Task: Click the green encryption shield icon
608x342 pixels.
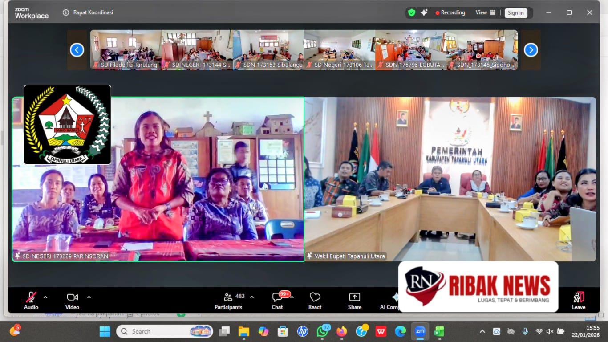Action: pyautogui.click(x=412, y=12)
